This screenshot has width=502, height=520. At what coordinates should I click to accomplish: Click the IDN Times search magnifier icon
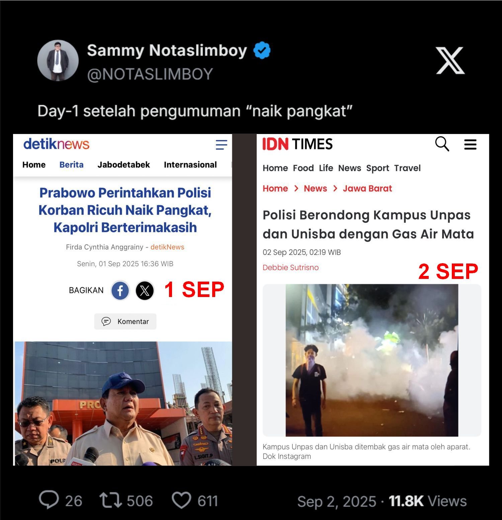(x=442, y=144)
